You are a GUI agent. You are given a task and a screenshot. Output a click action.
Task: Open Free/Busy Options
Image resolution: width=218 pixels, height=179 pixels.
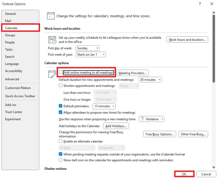click(x=159, y=134)
